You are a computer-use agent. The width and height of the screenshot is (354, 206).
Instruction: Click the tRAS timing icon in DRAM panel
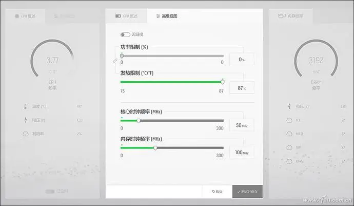289,161
